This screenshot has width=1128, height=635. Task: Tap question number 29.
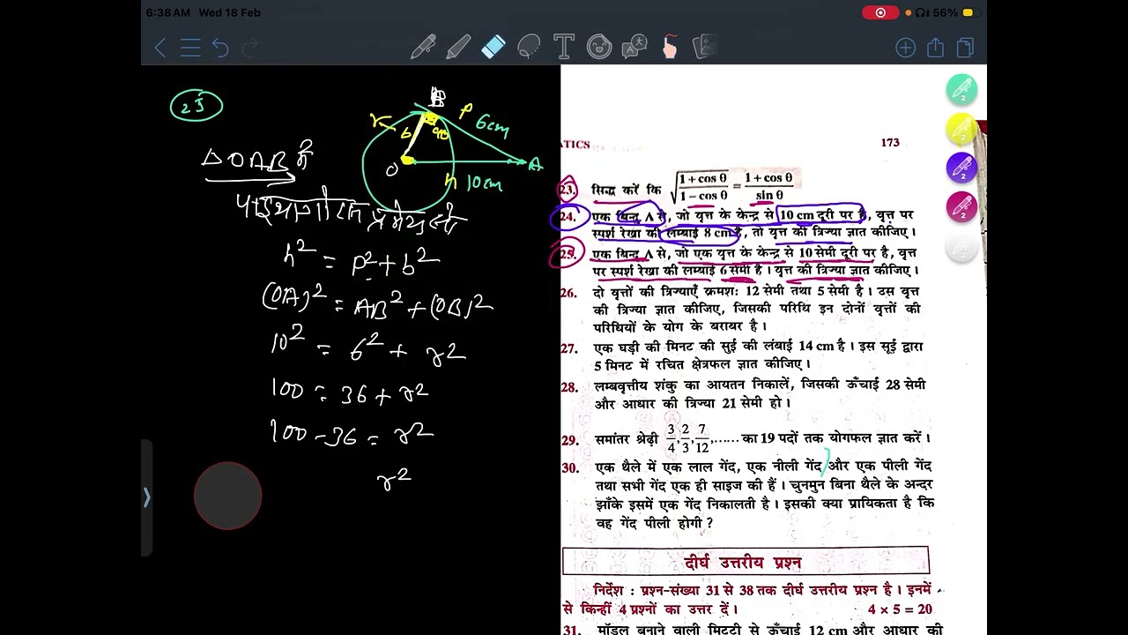569,440
